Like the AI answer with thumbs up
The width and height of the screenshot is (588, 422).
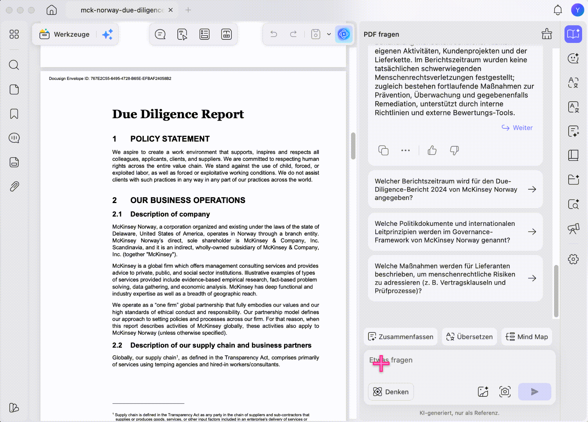pyautogui.click(x=432, y=150)
